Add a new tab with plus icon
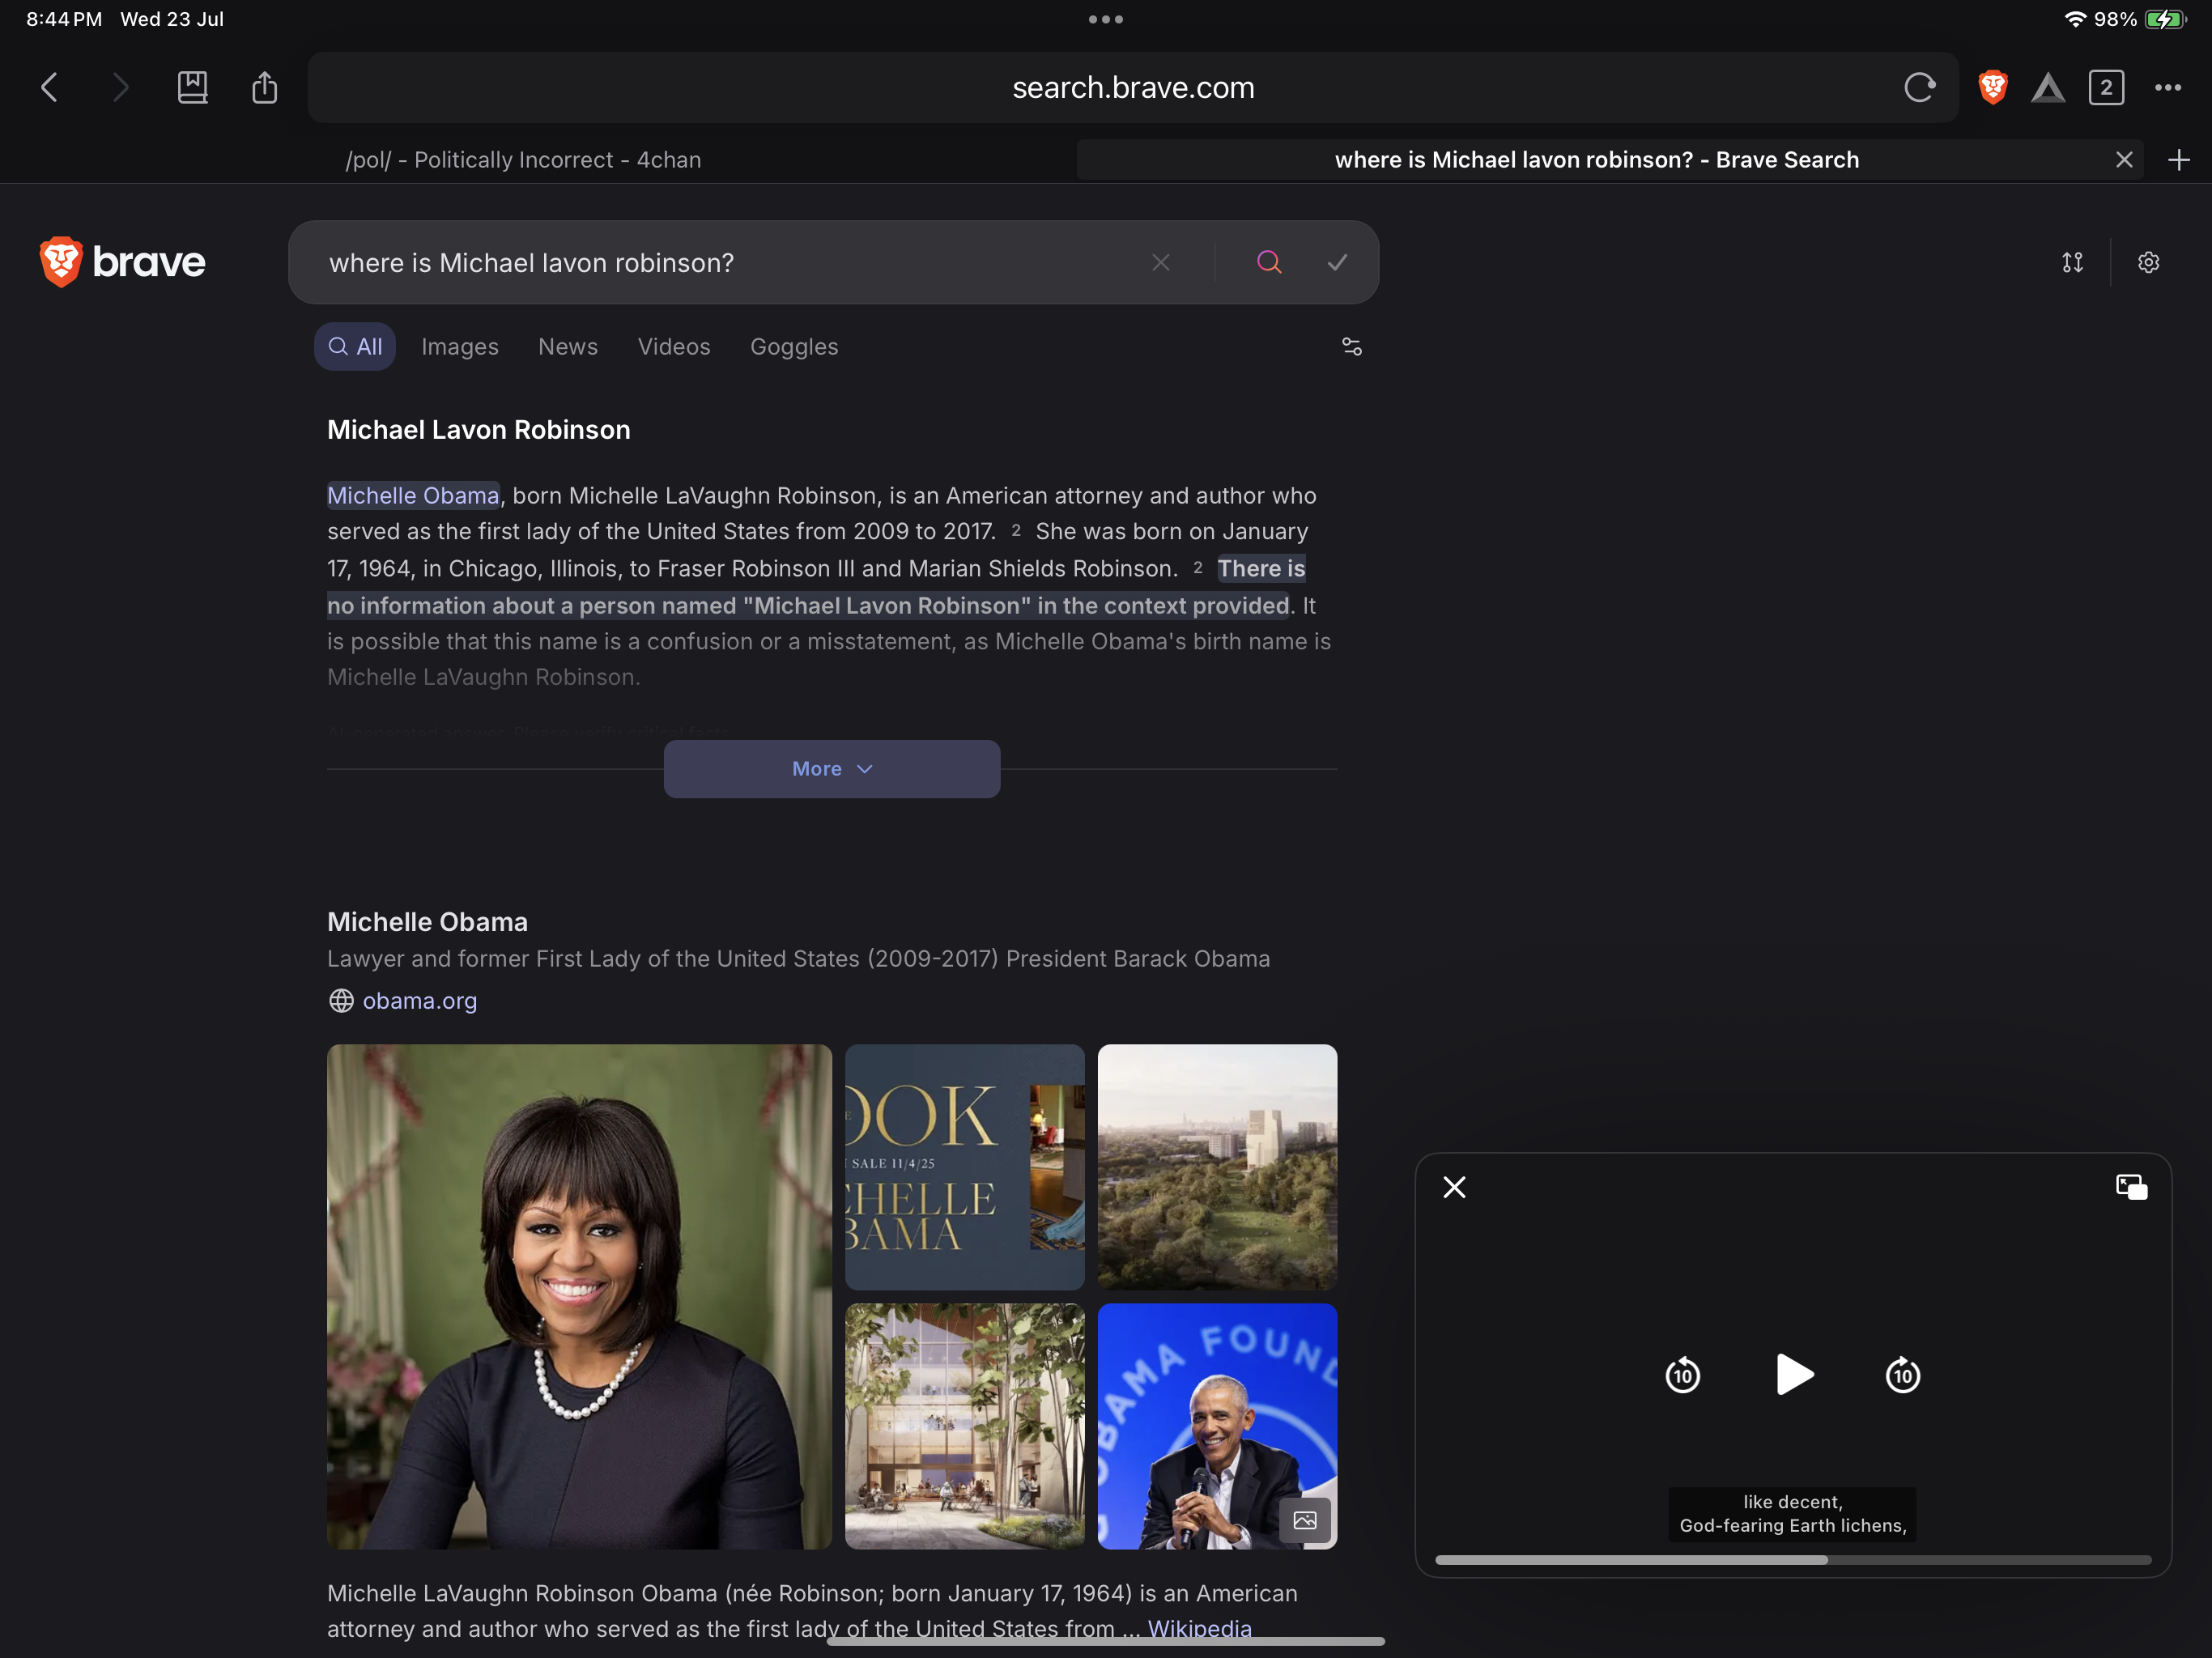This screenshot has width=2212, height=1658. [x=2178, y=160]
